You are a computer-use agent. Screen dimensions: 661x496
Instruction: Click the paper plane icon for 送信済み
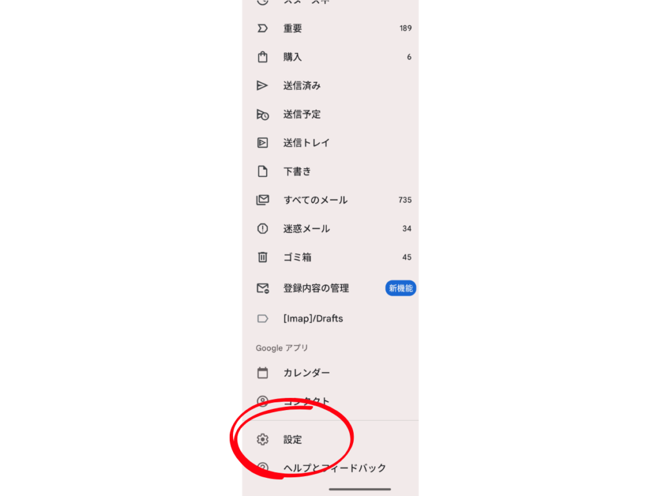pos(262,86)
